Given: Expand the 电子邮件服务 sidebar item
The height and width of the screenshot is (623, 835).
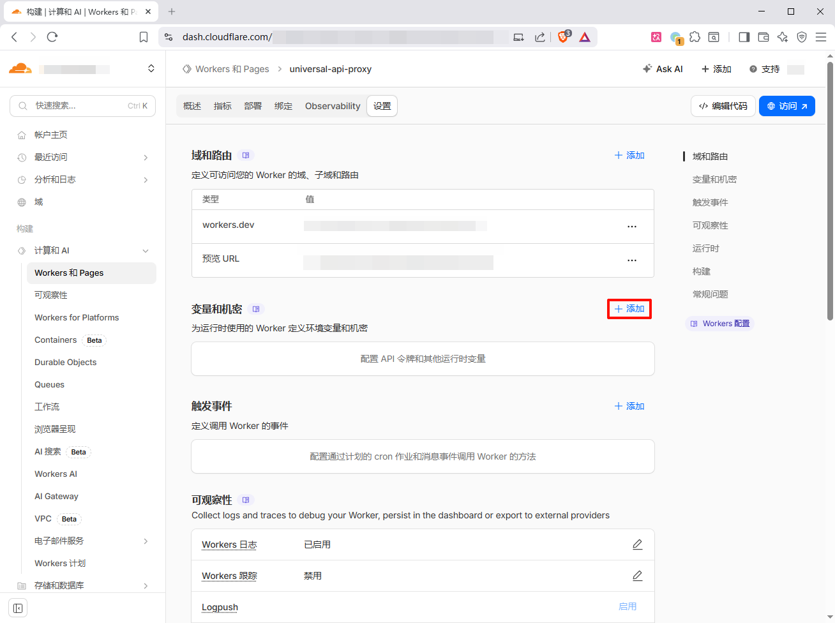Looking at the screenshot, I should point(146,541).
